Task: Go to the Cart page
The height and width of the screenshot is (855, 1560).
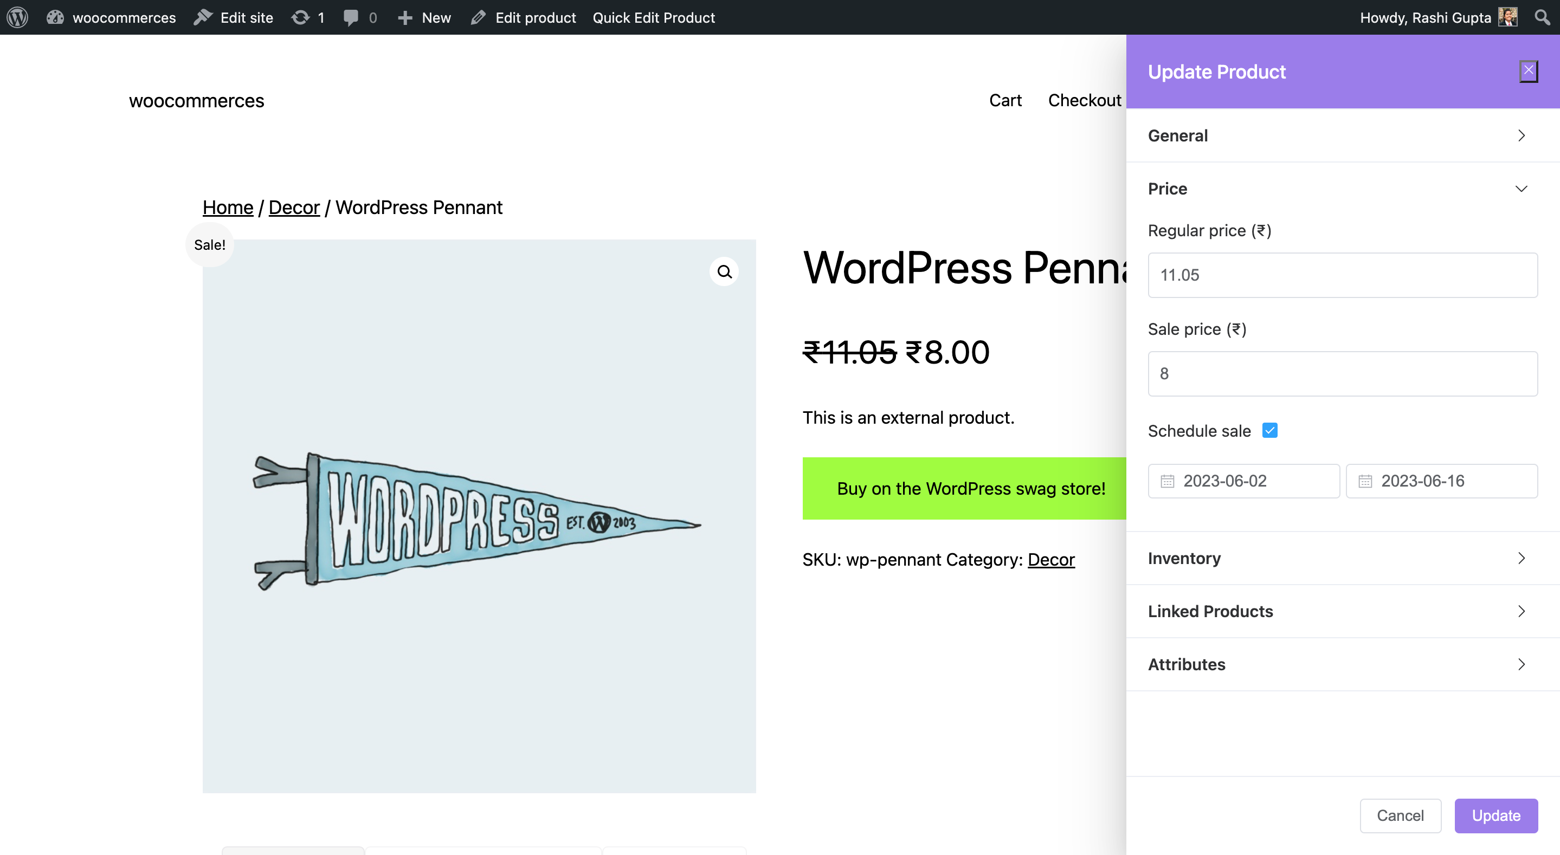Action: pos(1005,100)
